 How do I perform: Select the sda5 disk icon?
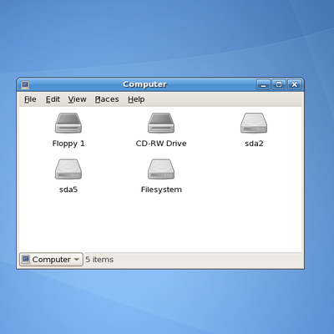68,169
